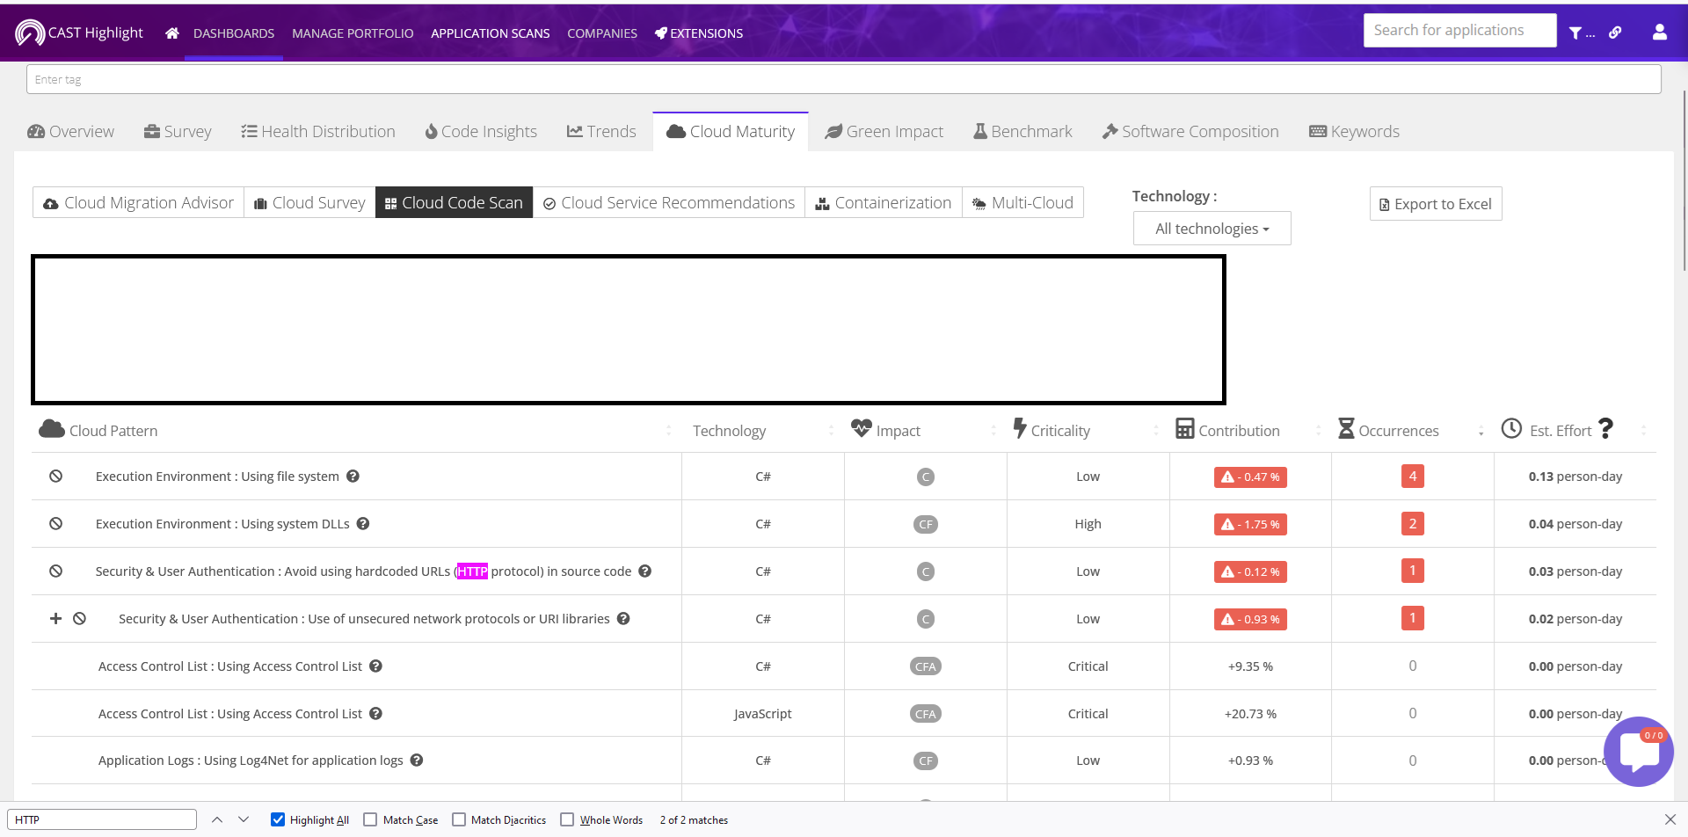
Task: Open Cloud Survey view
Action: pos(309,202)
